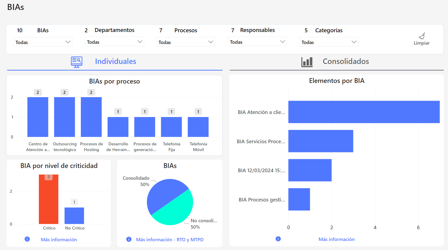Image resolution: width=448 pixels, height=250 pixels.
Task: Switch to the Consolidados tab
Action: tap(346, 62)
